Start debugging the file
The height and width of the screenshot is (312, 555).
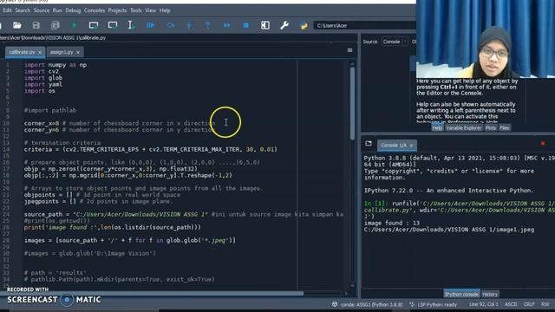coord(150,25)
